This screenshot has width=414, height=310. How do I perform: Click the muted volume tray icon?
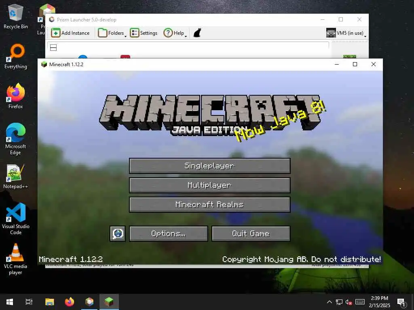point(349,302)
